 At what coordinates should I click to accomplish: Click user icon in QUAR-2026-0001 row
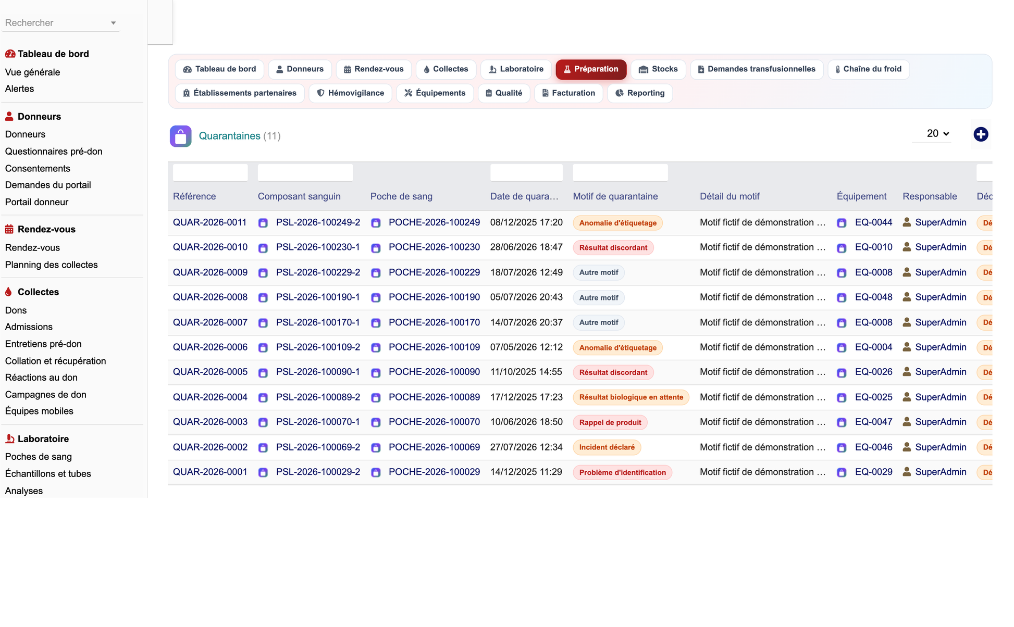[x=907, y=472]
